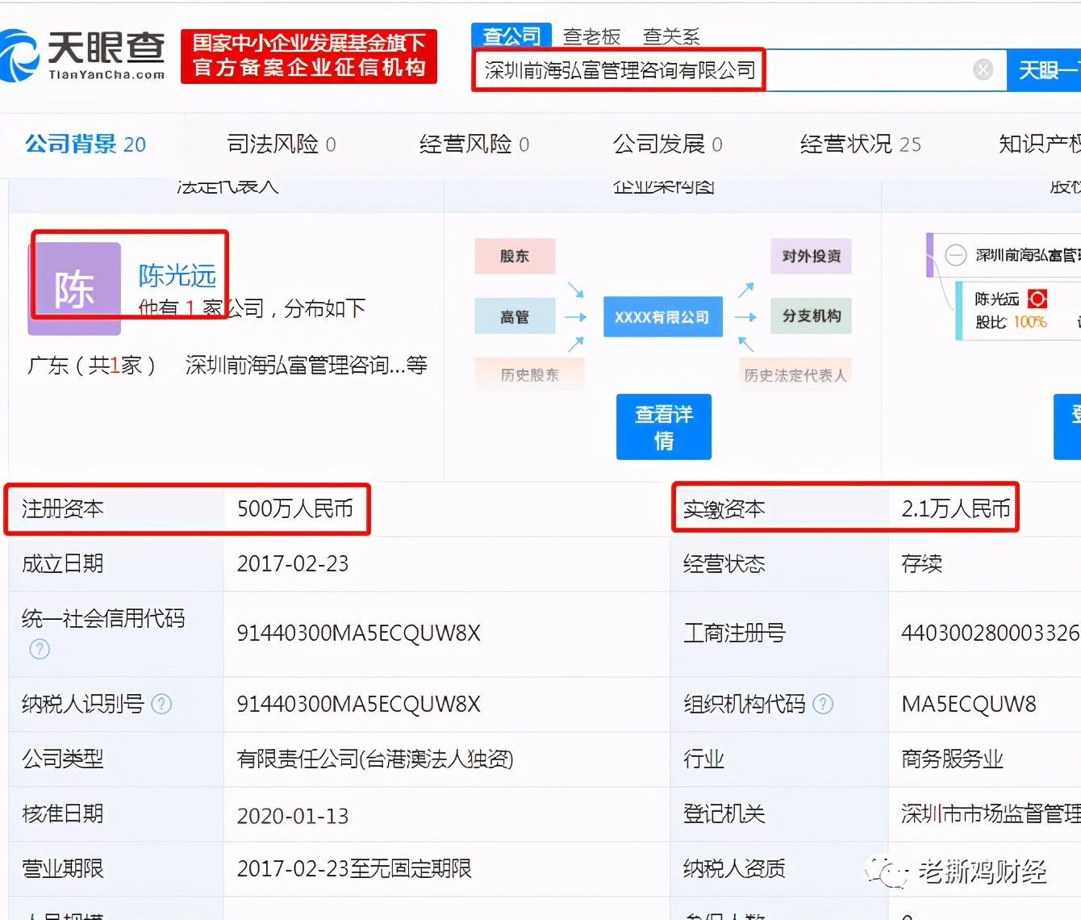The image size is (1081, 920).
Task: Open the Tianyancha logo homepage
Action: point(82,55)
